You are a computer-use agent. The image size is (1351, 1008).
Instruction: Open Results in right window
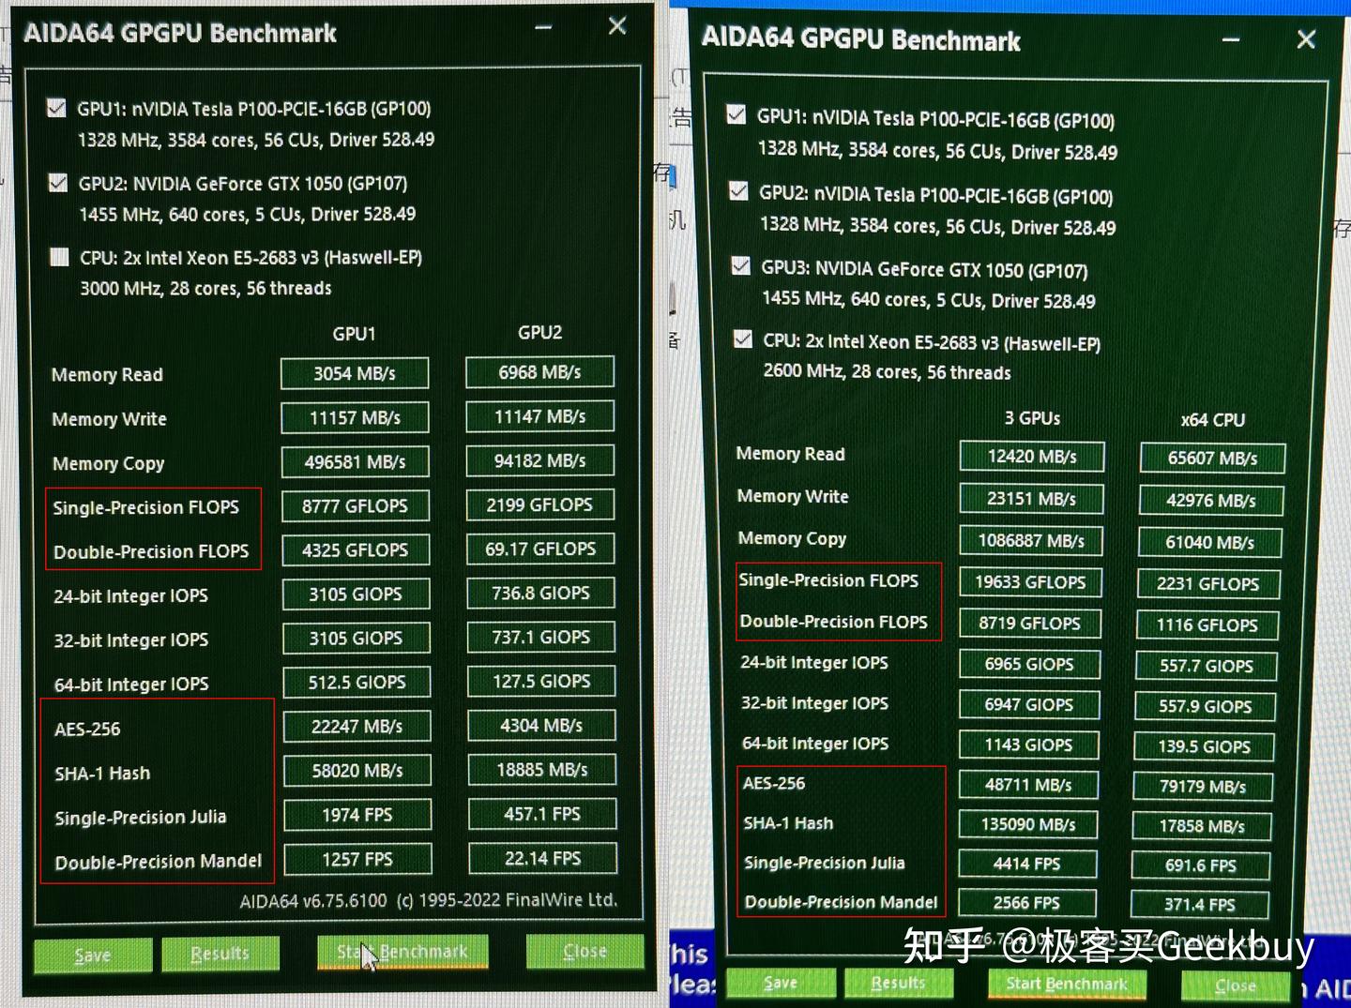point(898,983)
